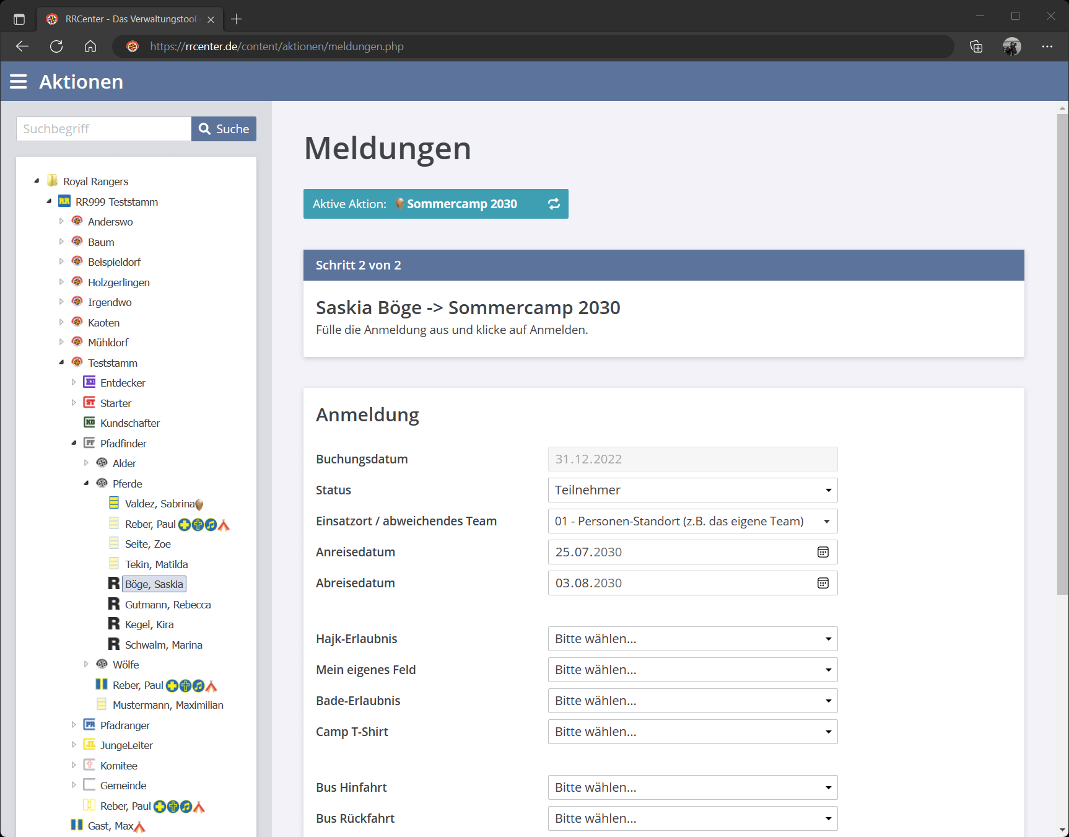The width and height of the screenshot is (1069, 837).
Task: Click the refresh icon beside Sommercamp 2030
Action: click(x=554, y=204)
